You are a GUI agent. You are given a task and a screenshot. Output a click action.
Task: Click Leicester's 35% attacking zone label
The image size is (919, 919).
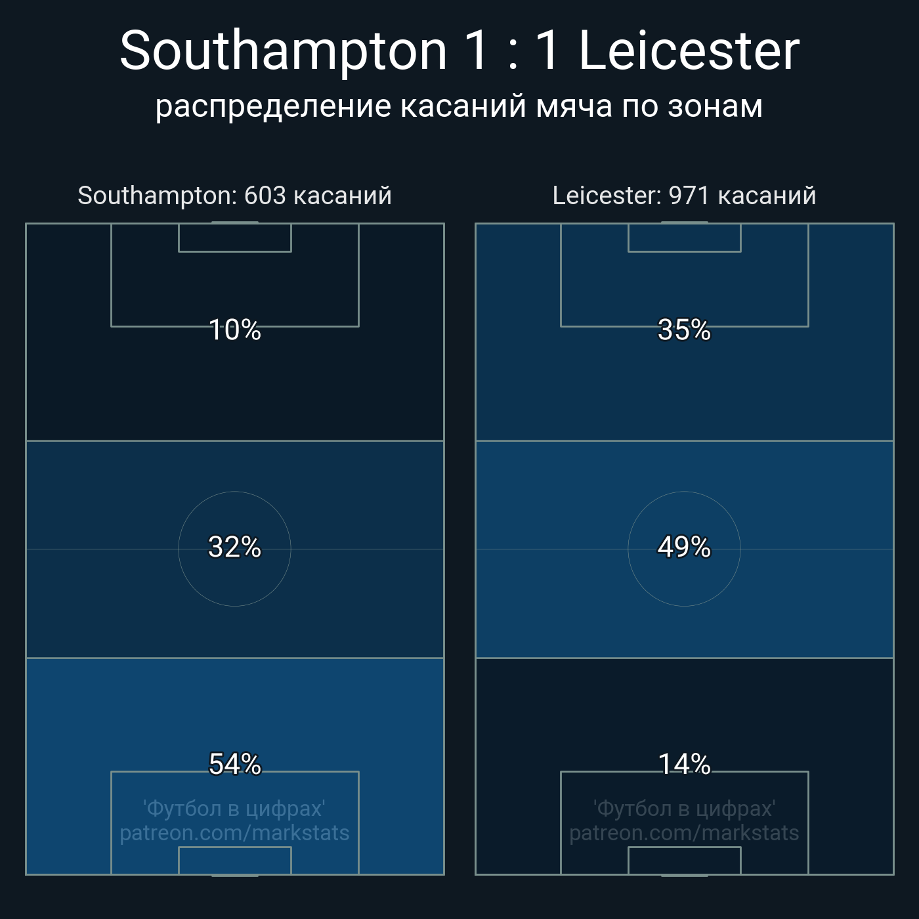684,330
